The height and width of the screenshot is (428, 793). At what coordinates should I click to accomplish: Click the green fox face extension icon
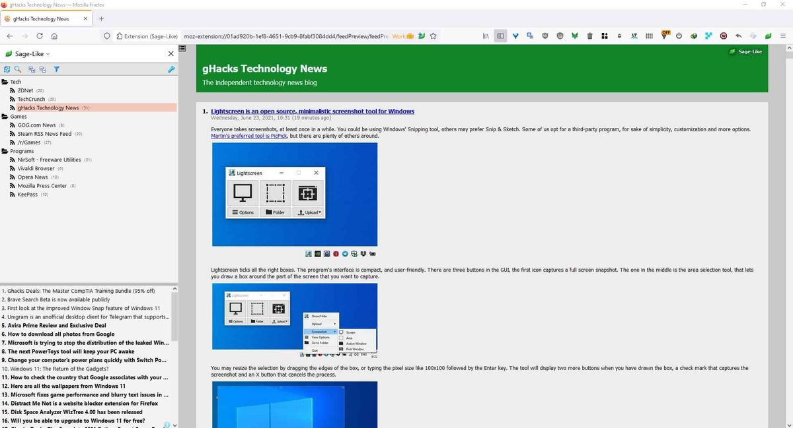tap(575, 36)
